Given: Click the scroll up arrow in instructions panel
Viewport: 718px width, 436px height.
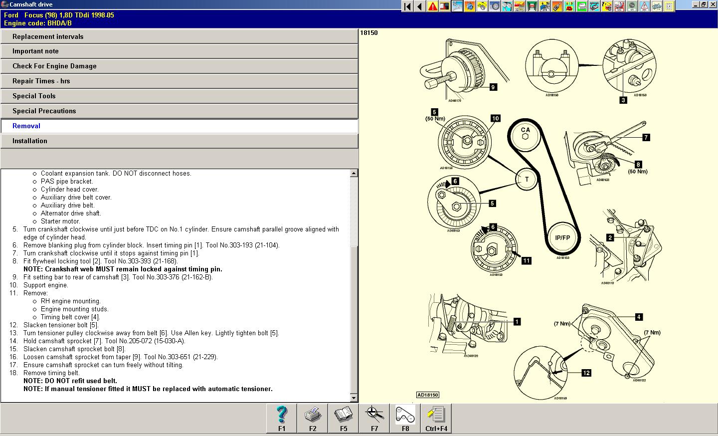Looking at the screenshot, I should (354, 174).
